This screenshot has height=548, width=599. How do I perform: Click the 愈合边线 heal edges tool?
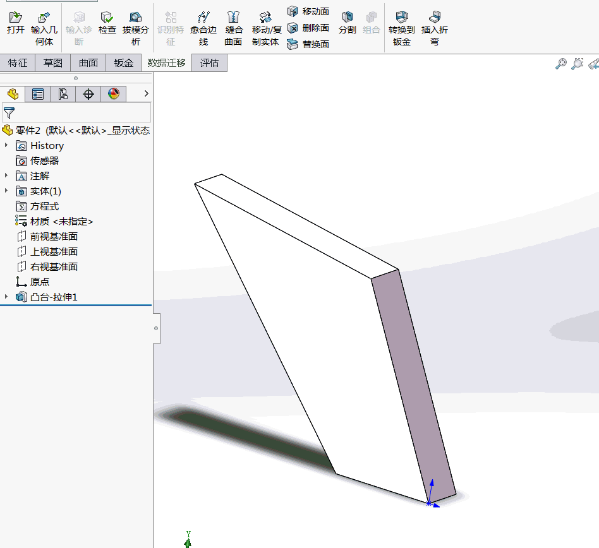click(203, 29)
